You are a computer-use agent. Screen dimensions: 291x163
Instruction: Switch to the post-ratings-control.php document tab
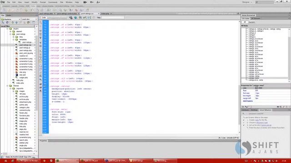[67, 14]
